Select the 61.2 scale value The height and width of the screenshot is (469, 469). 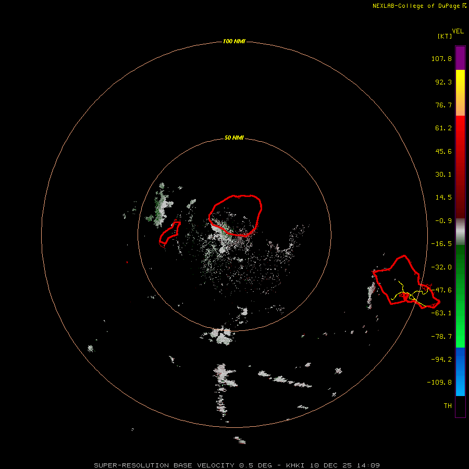coord(443,128)
